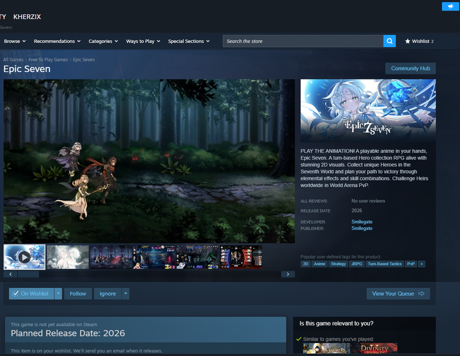Click the Epic Seven breadcrumb link

[83, 60]
